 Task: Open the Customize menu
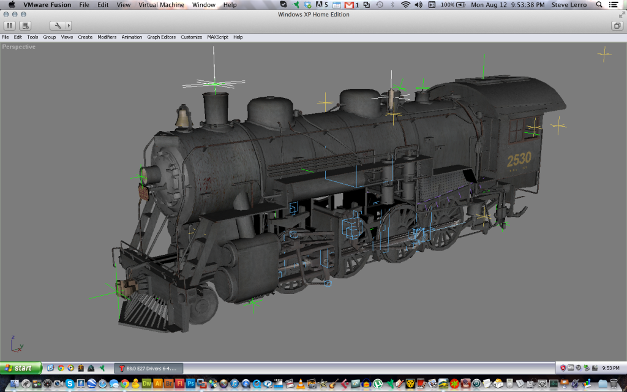(191, 37)
